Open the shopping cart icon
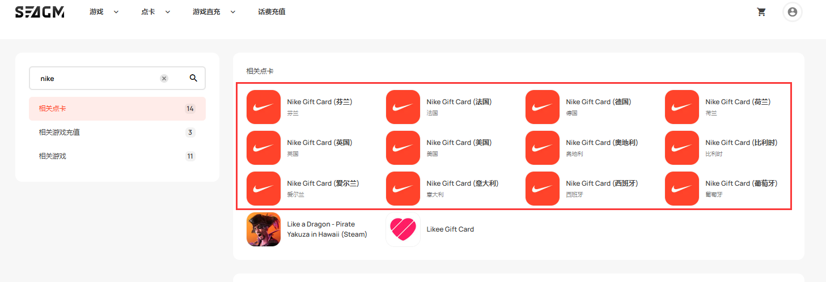The width and height of the screenshot is (826, 282). [x=761, y=12]
